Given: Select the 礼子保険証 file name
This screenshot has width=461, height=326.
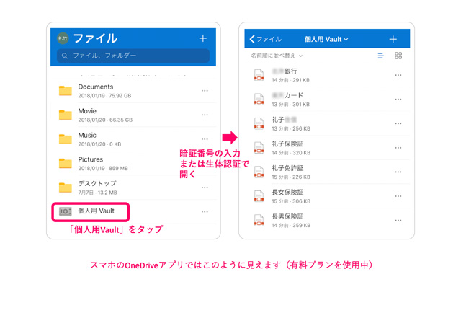Looking at the screenshot, I should pyautogui.click(x=287, y=144).
